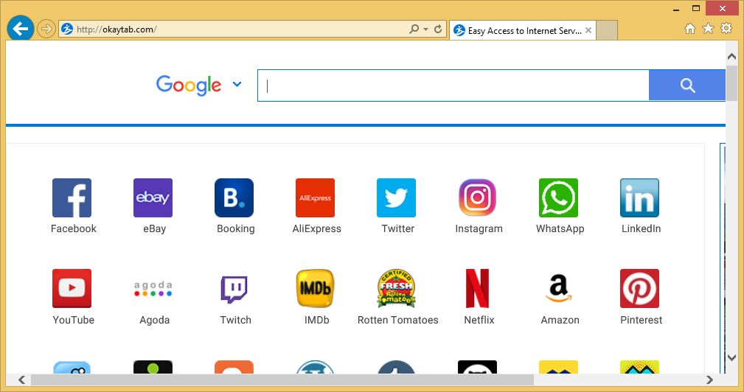Viewport: 744px width, 392px height.
Task: Open the eBay shortcut icon
Action: pos(153,197)
